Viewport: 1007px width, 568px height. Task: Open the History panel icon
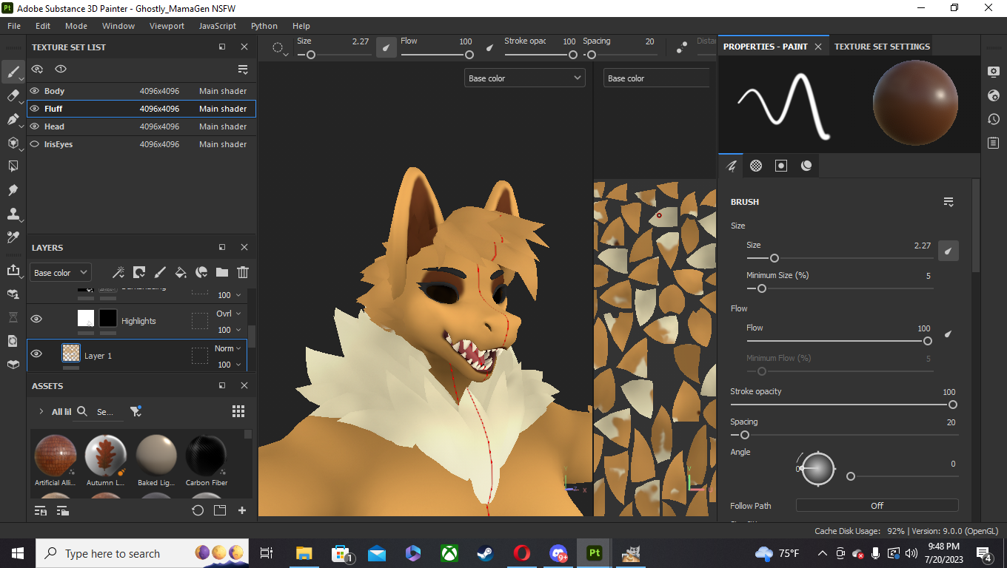[994, 119]
